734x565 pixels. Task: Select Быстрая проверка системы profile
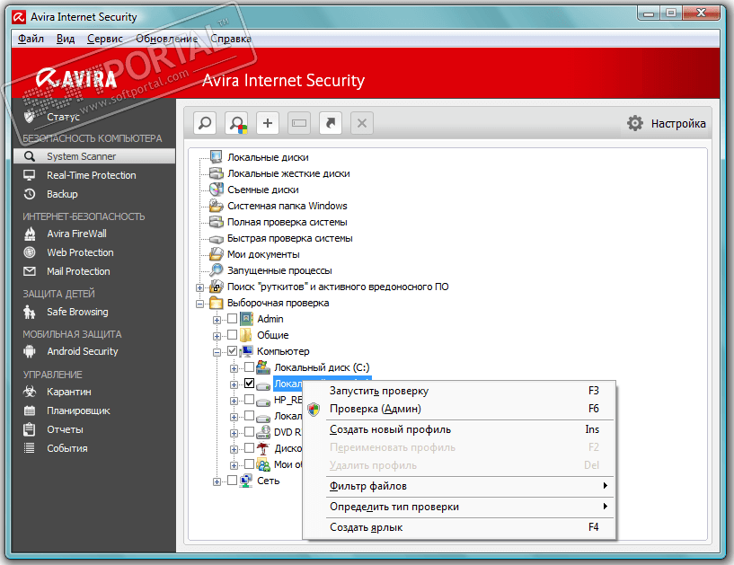tap(290, 238)
